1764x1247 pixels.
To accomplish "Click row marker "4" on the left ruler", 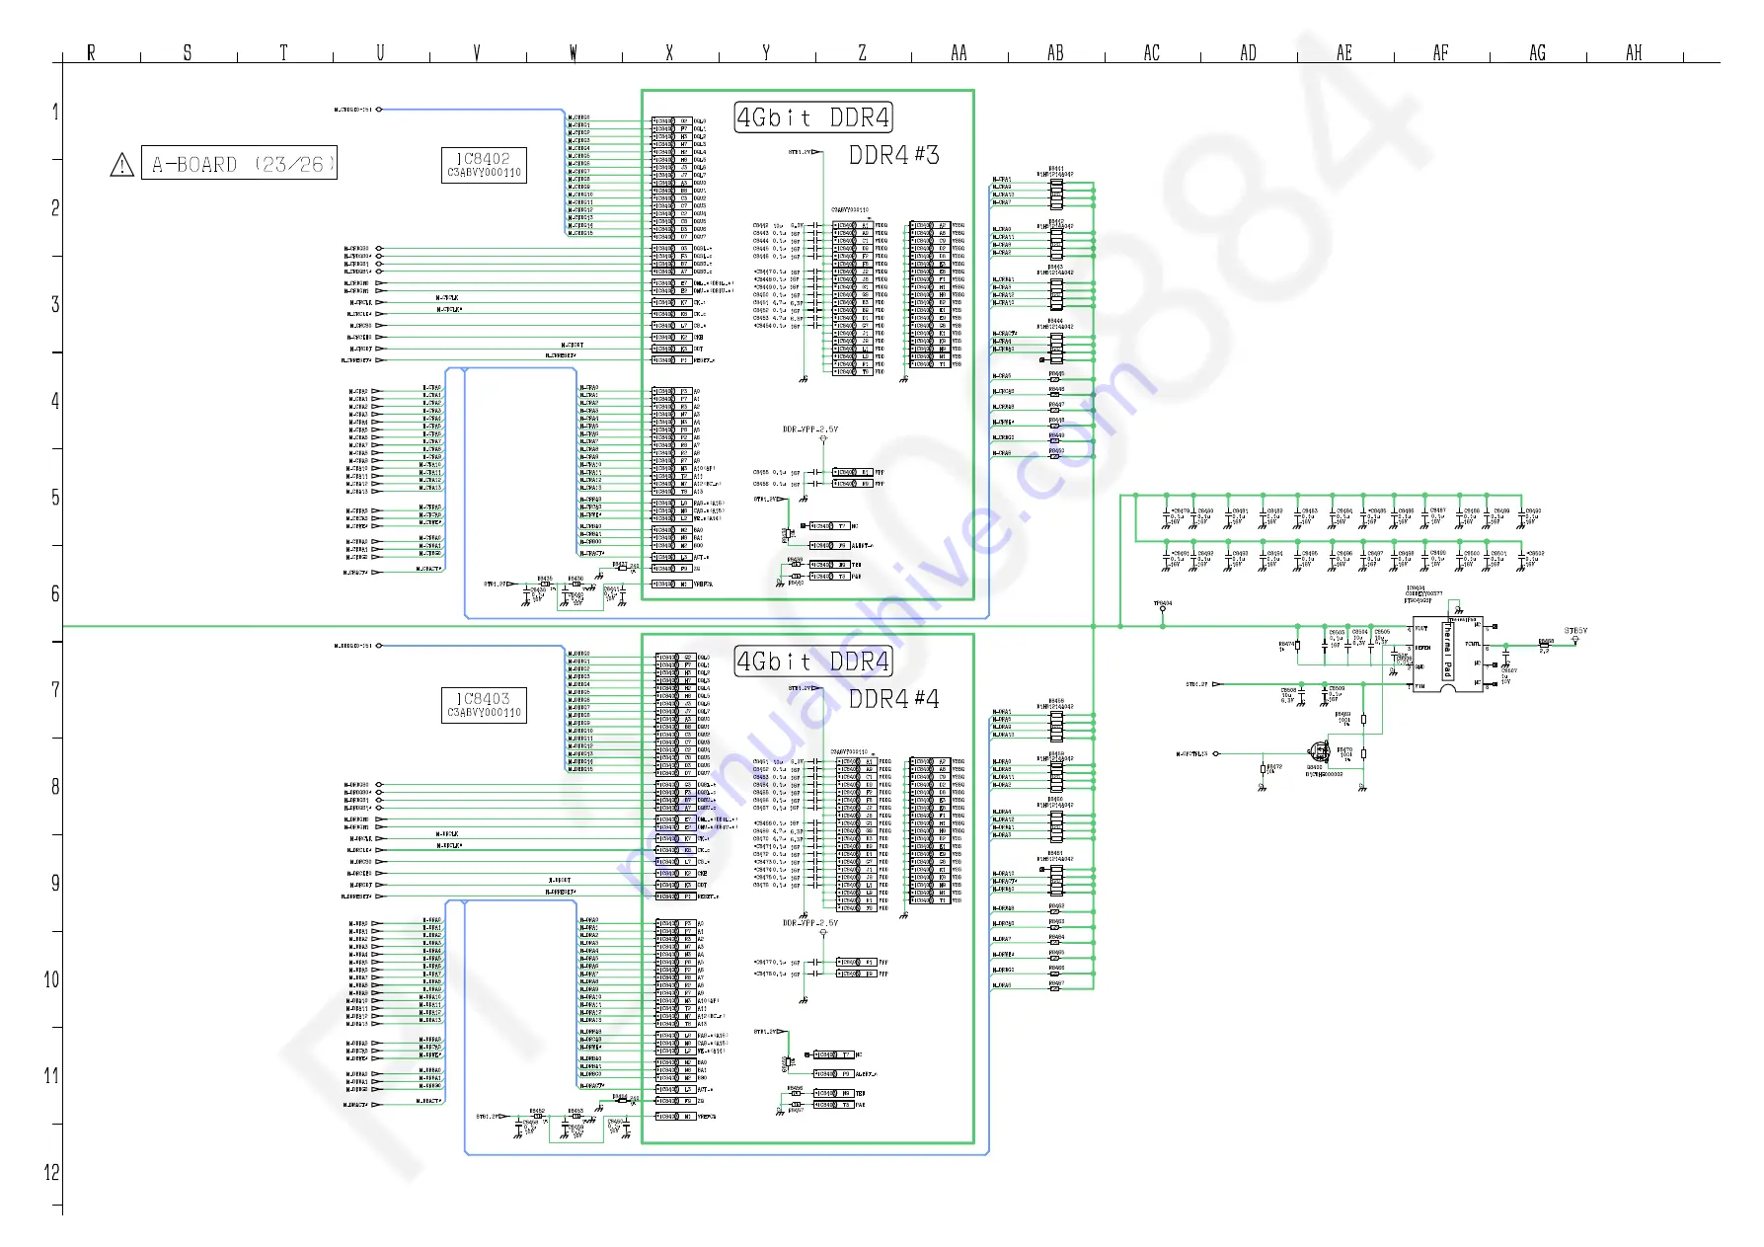I will [55, 401].
